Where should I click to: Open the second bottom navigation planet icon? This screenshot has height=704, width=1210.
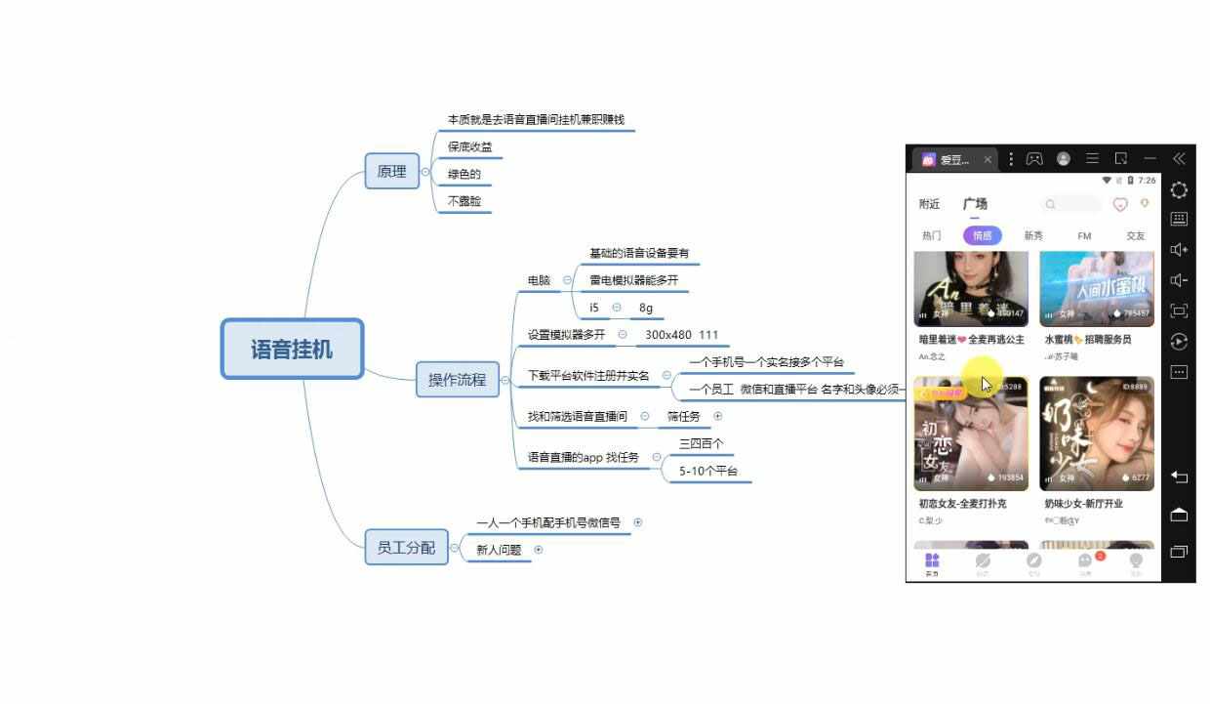[983, 562]
